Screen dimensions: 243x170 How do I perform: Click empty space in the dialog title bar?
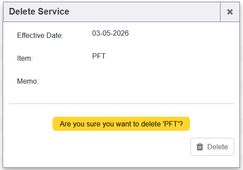(x=144, y=12)
